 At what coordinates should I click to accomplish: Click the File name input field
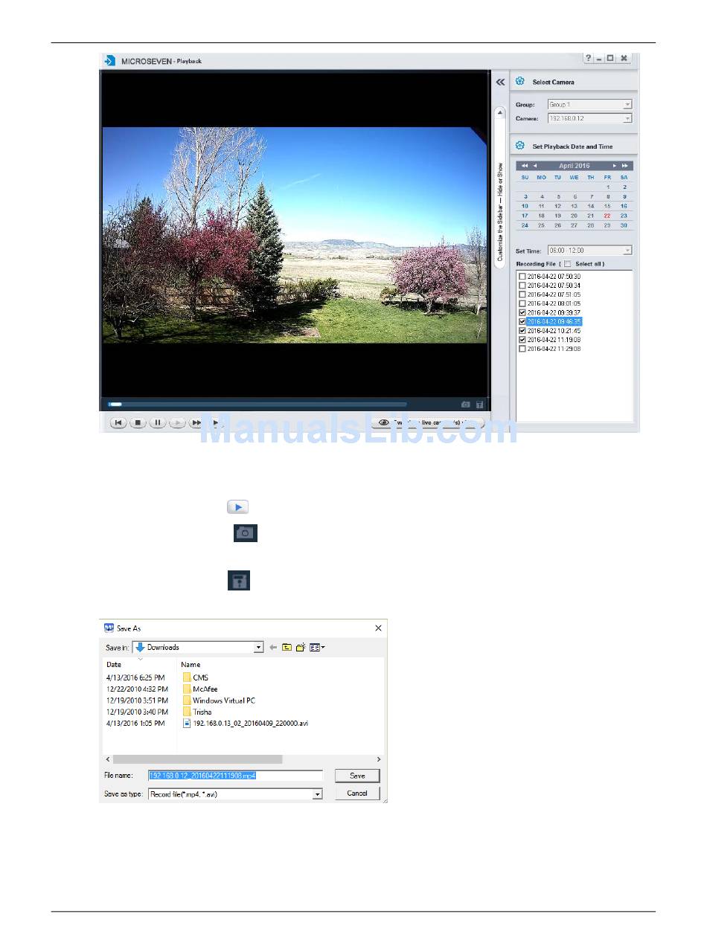pyautogui.click(x=235, y=776)
